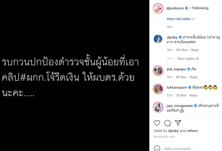Image resolution: width=222 pixels, height=151 pixels.
Task: Open emoji picker smiley icon
Action: 157,149
